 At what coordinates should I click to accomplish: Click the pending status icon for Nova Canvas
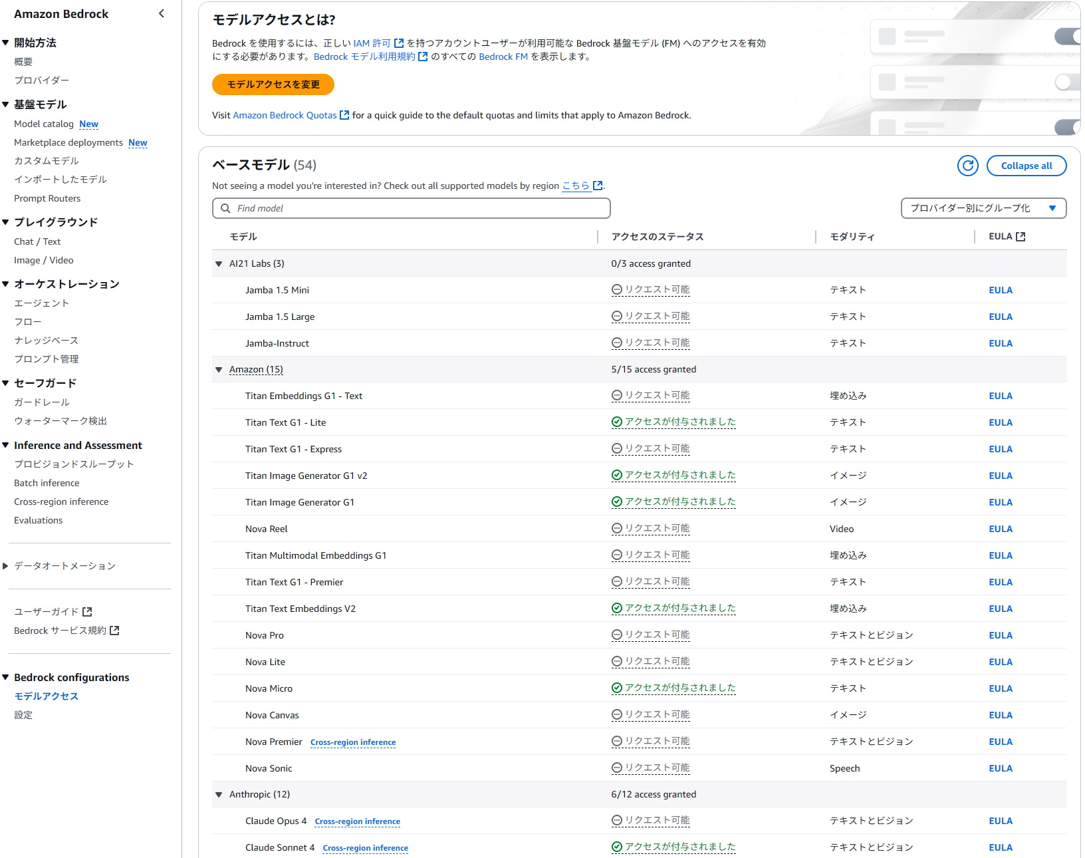tap(617, 714)
